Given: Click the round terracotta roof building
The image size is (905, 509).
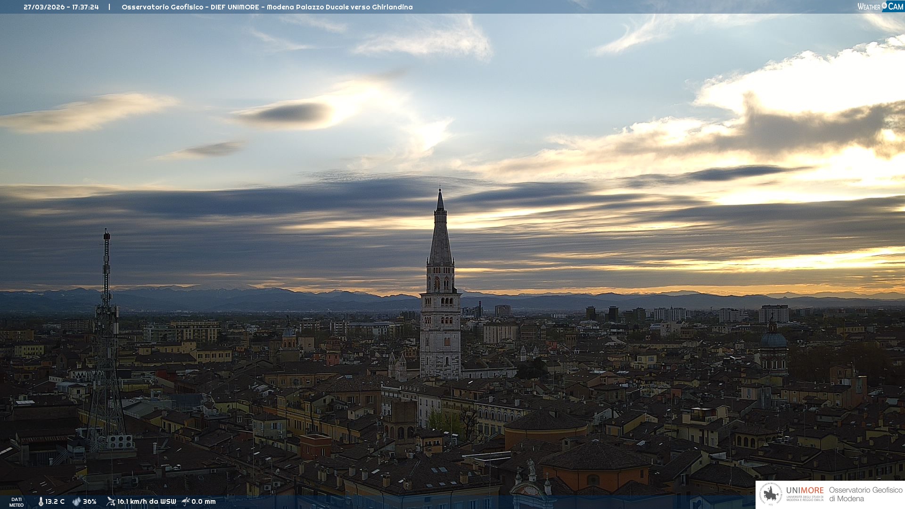Looking at the screenshot, I should (x=546, y=421).
